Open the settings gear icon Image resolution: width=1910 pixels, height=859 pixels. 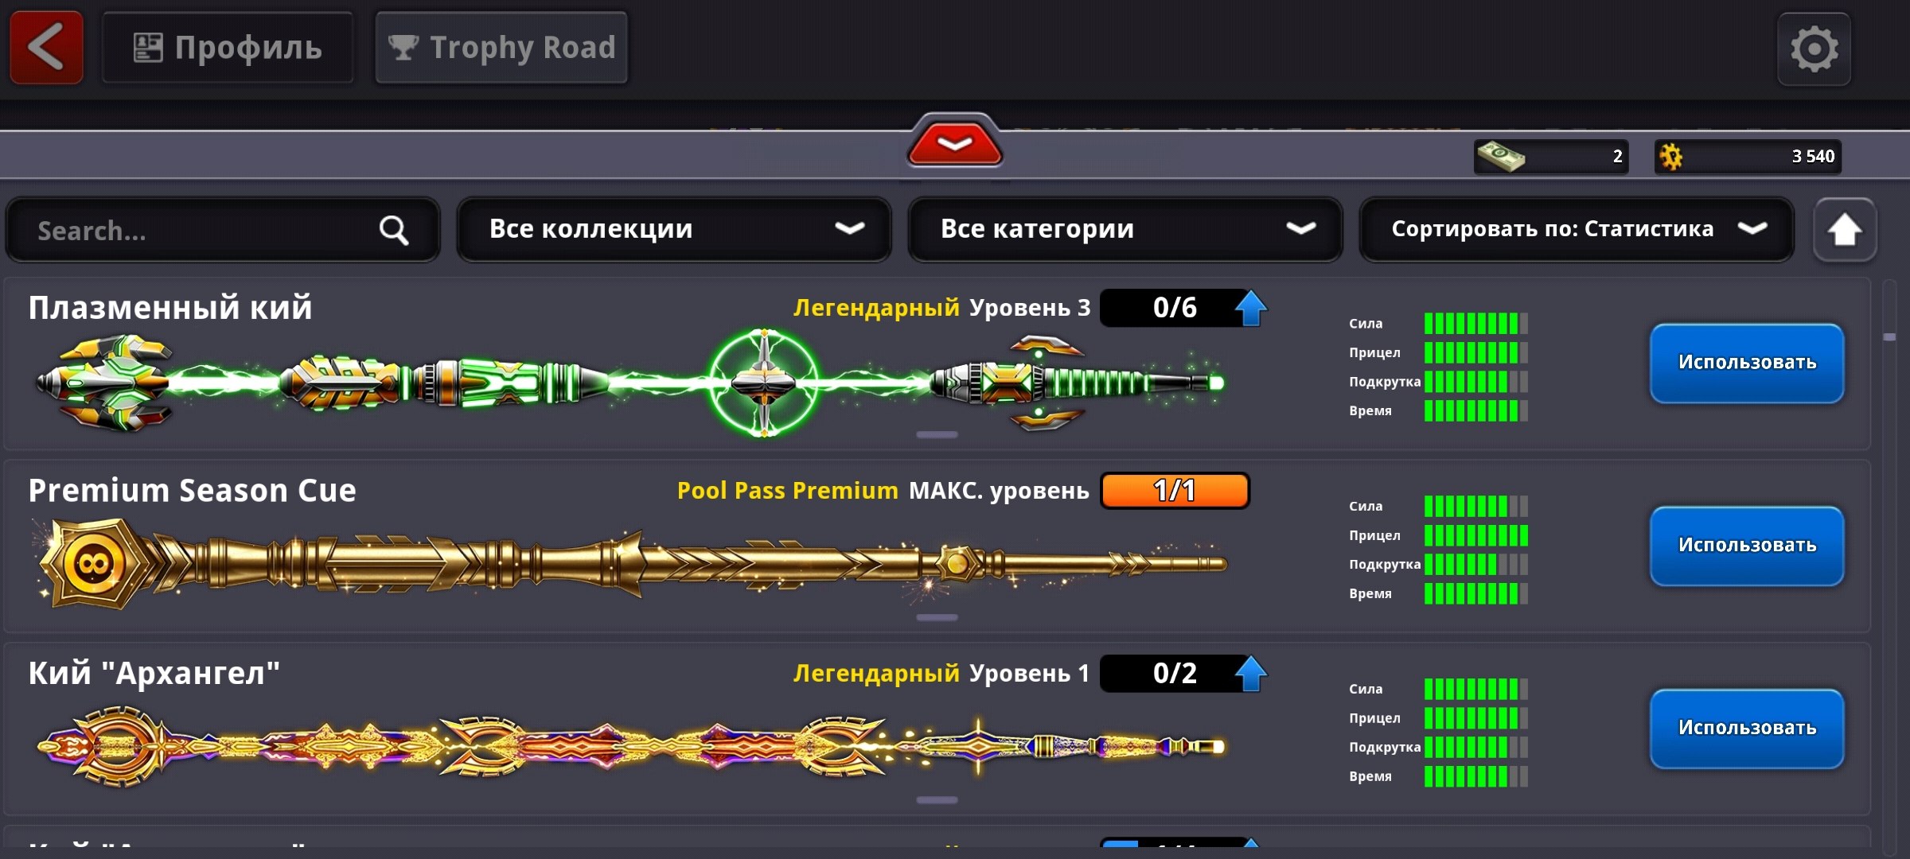1814,49
